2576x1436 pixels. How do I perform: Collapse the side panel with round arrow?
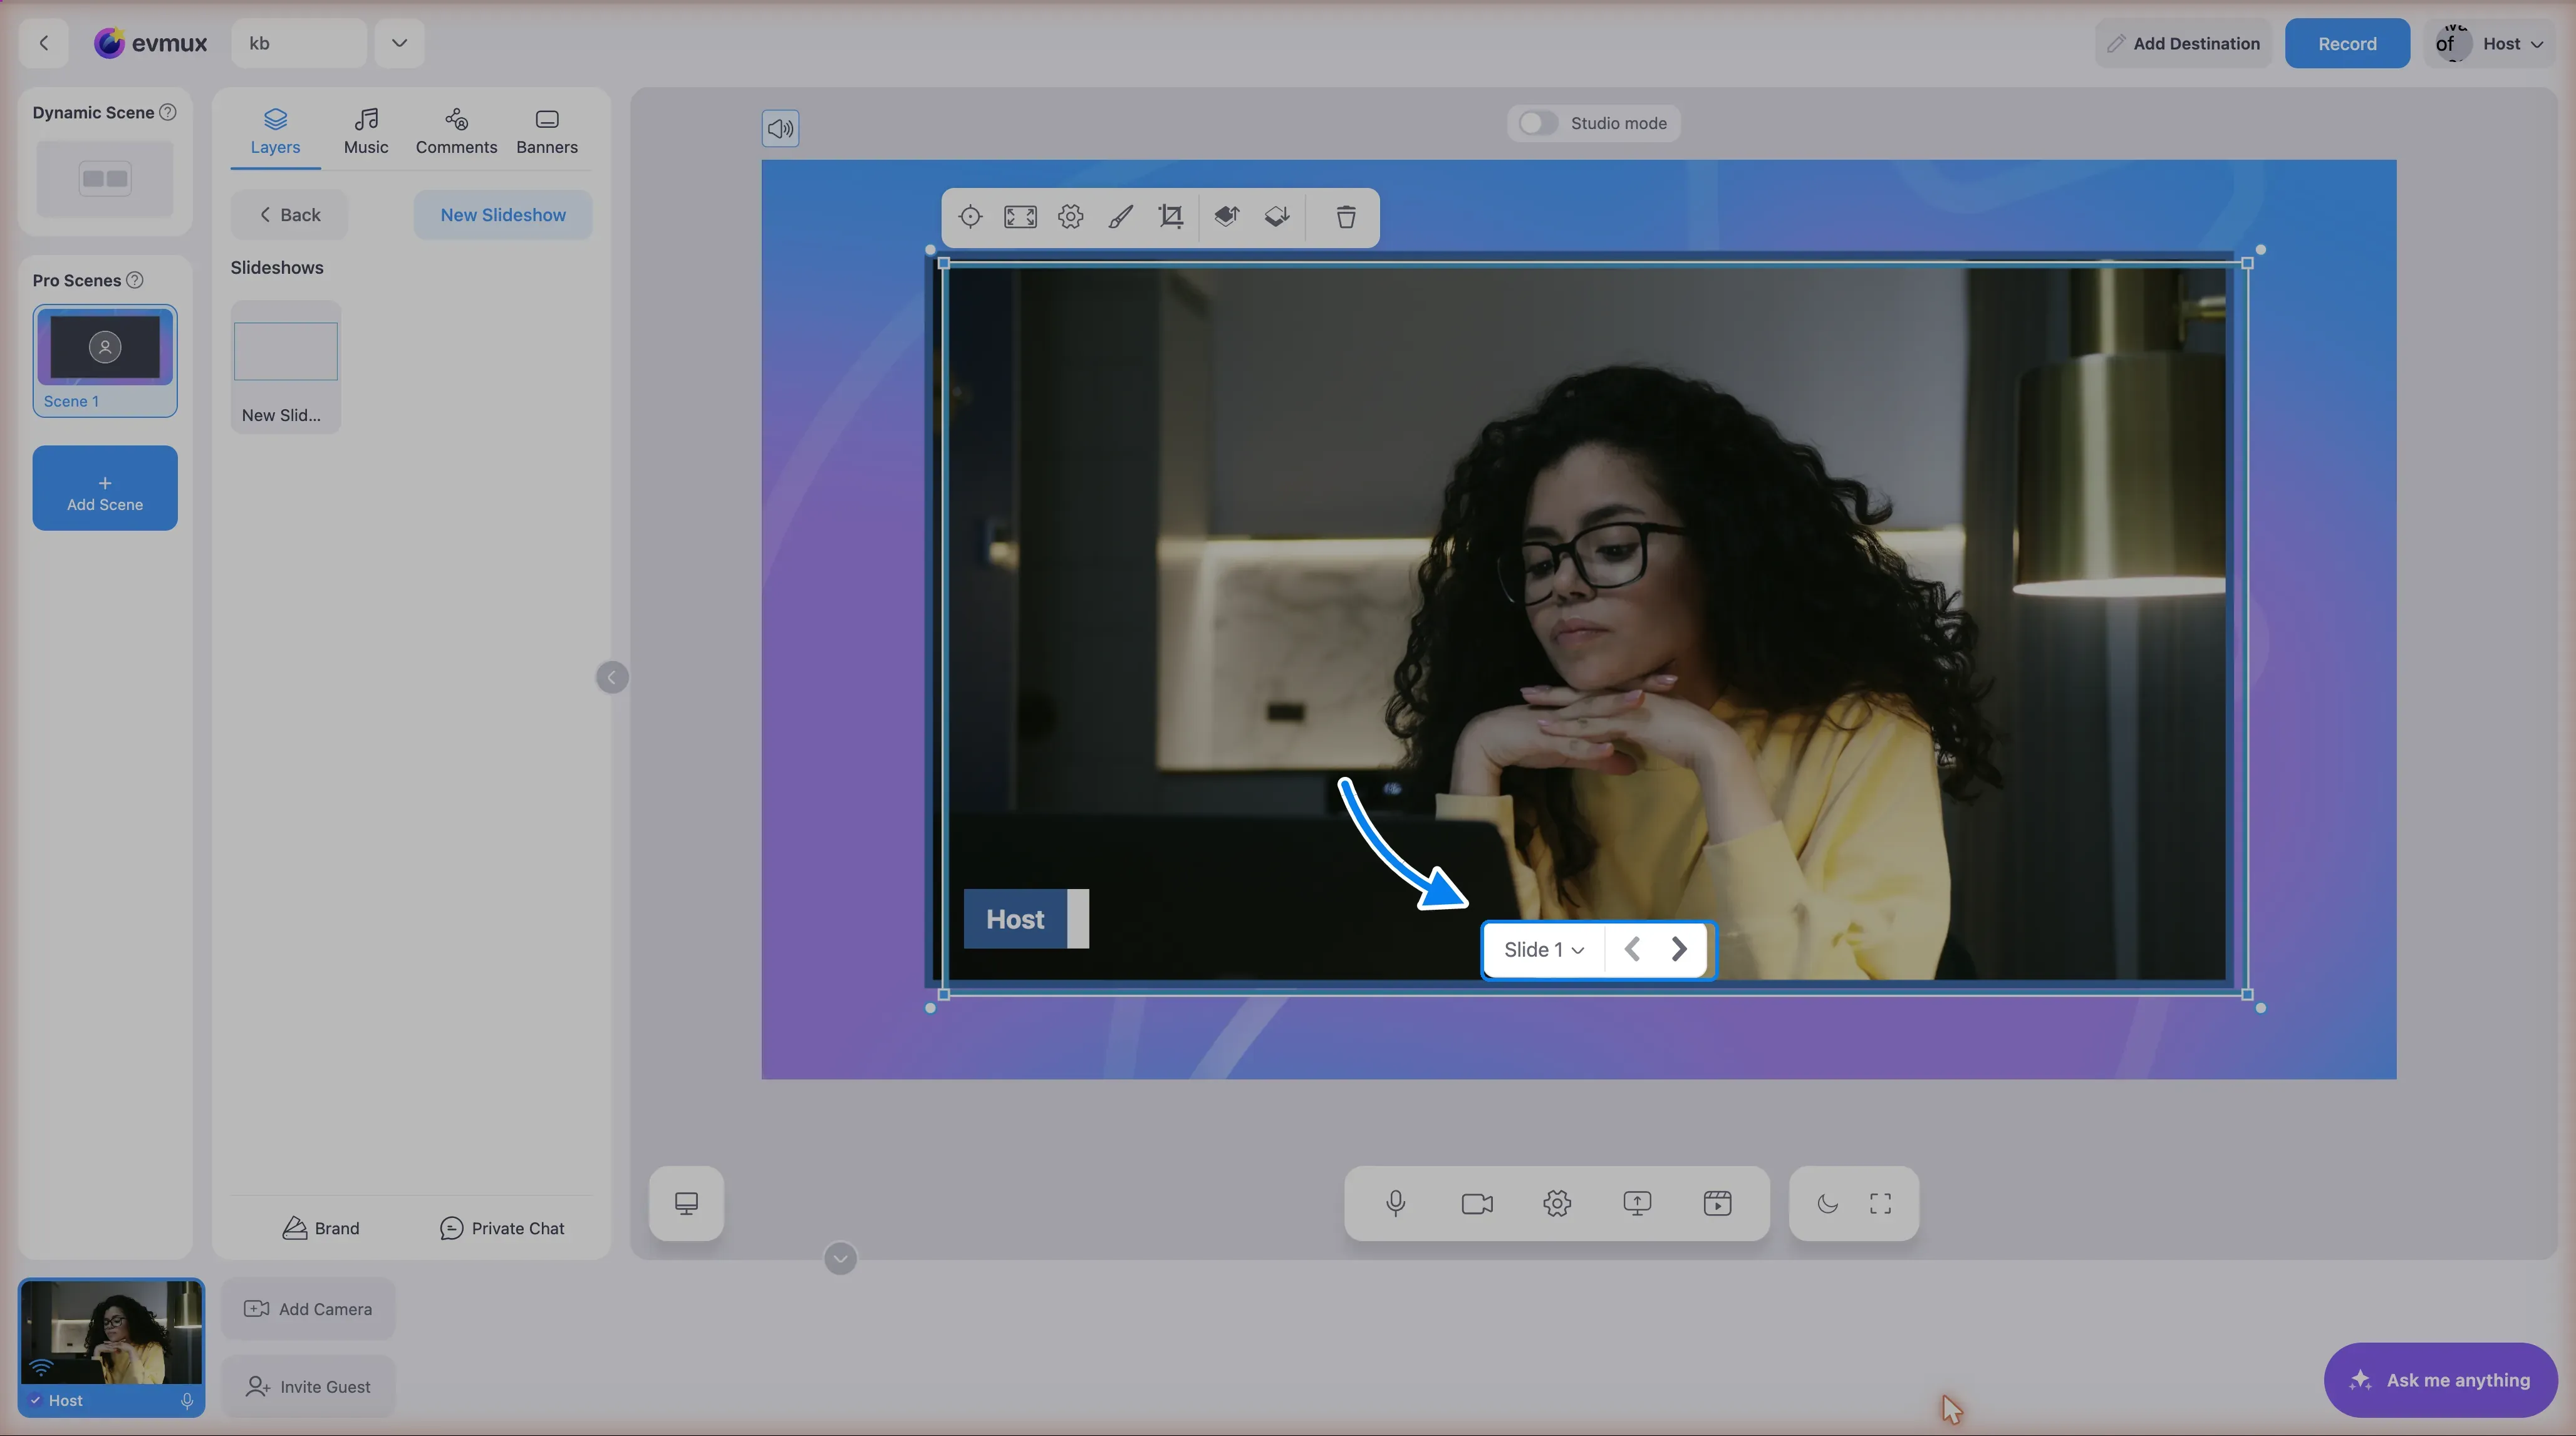coord(612,677)
